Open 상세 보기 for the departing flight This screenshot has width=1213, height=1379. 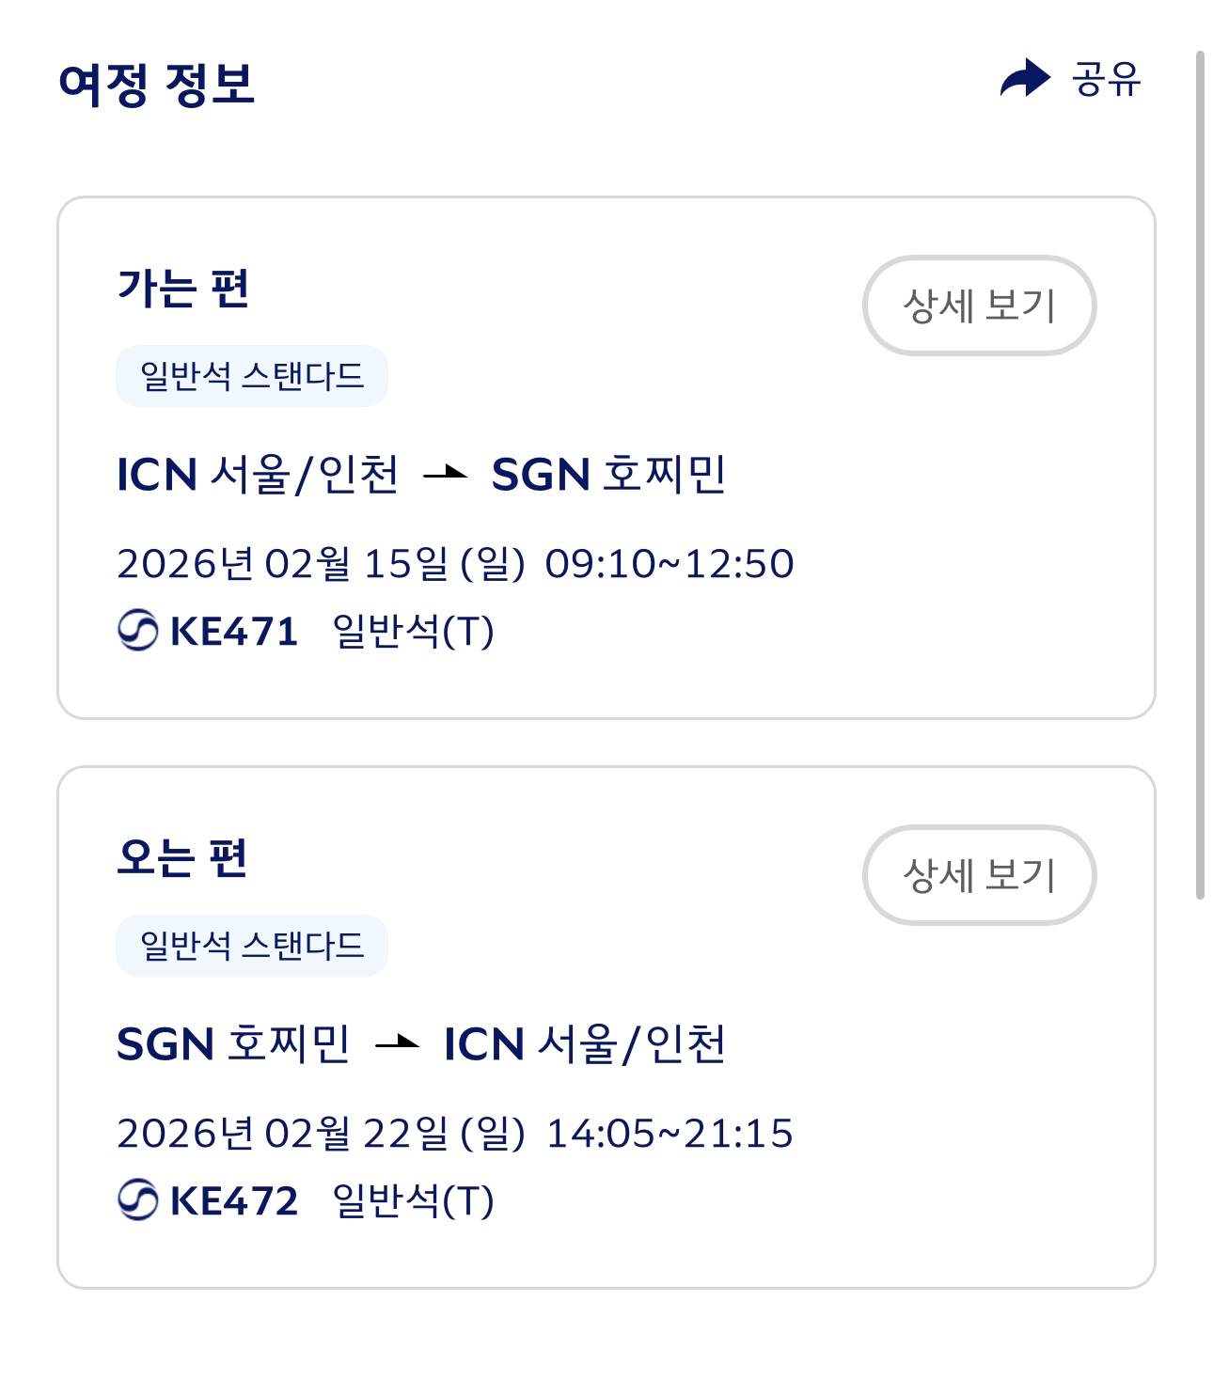(979, 306)
